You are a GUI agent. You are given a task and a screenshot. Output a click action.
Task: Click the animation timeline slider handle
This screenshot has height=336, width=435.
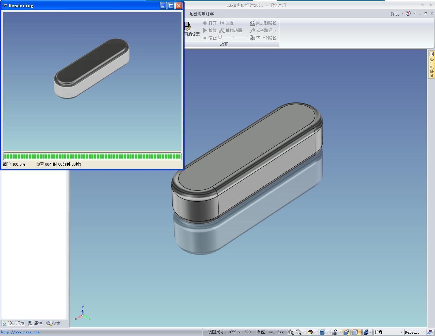click(220, 37)
